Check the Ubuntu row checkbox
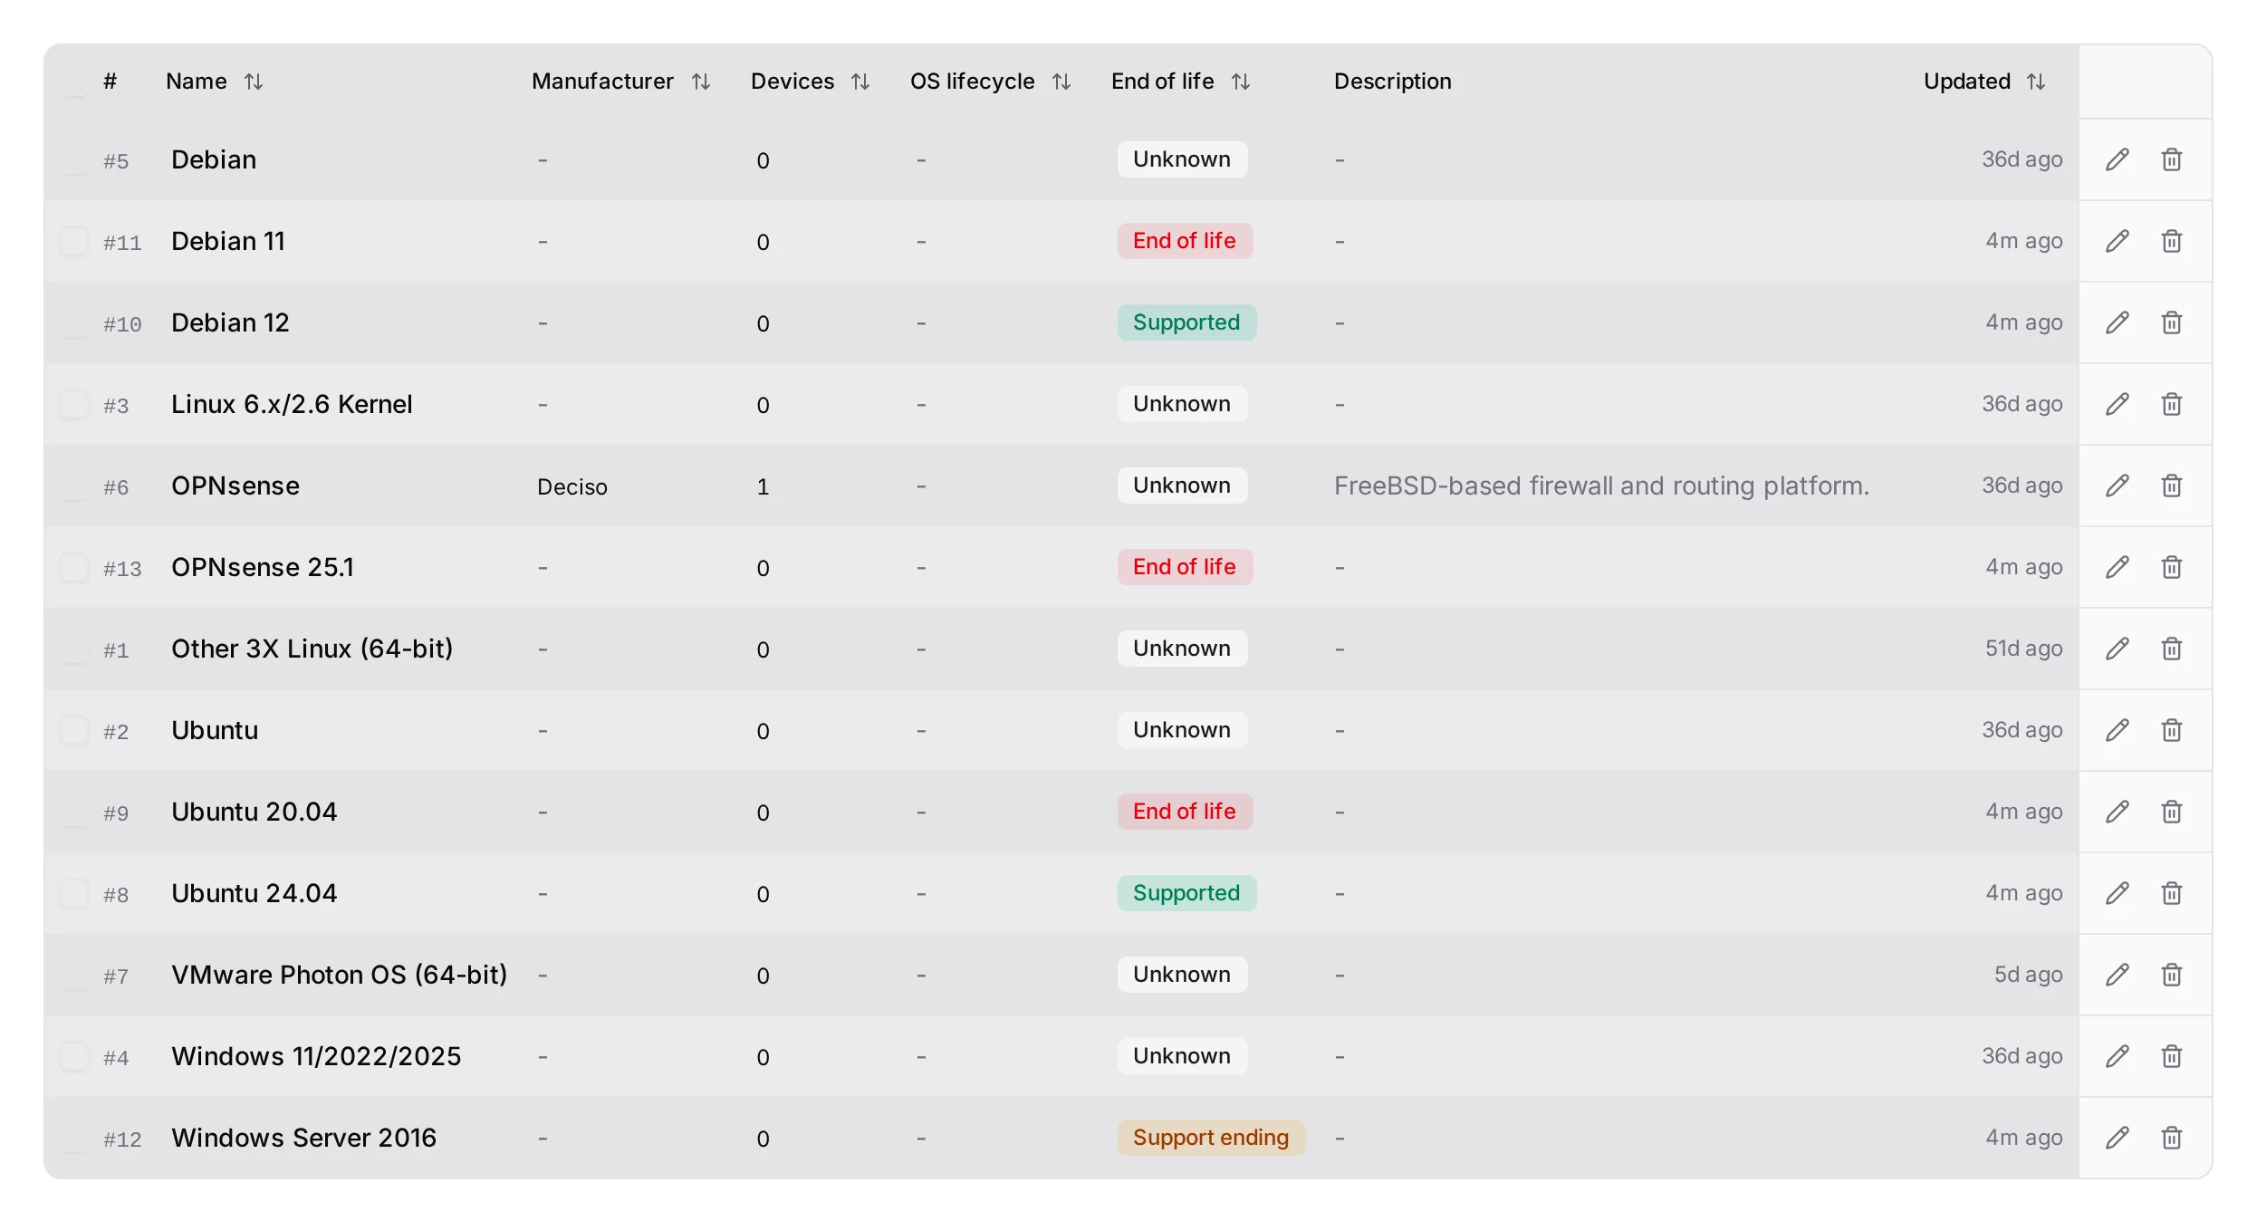The image size is (2257, 1221). pos(74,730)
